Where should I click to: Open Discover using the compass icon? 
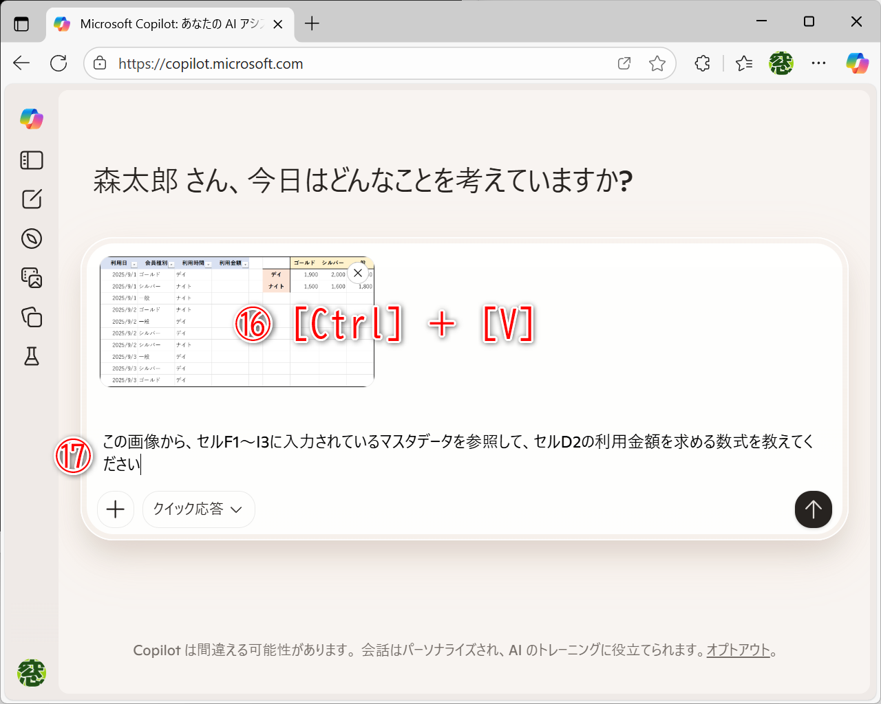(x=32, y=239)
